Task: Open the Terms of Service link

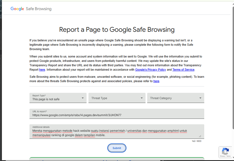Action: coord(183,70)
